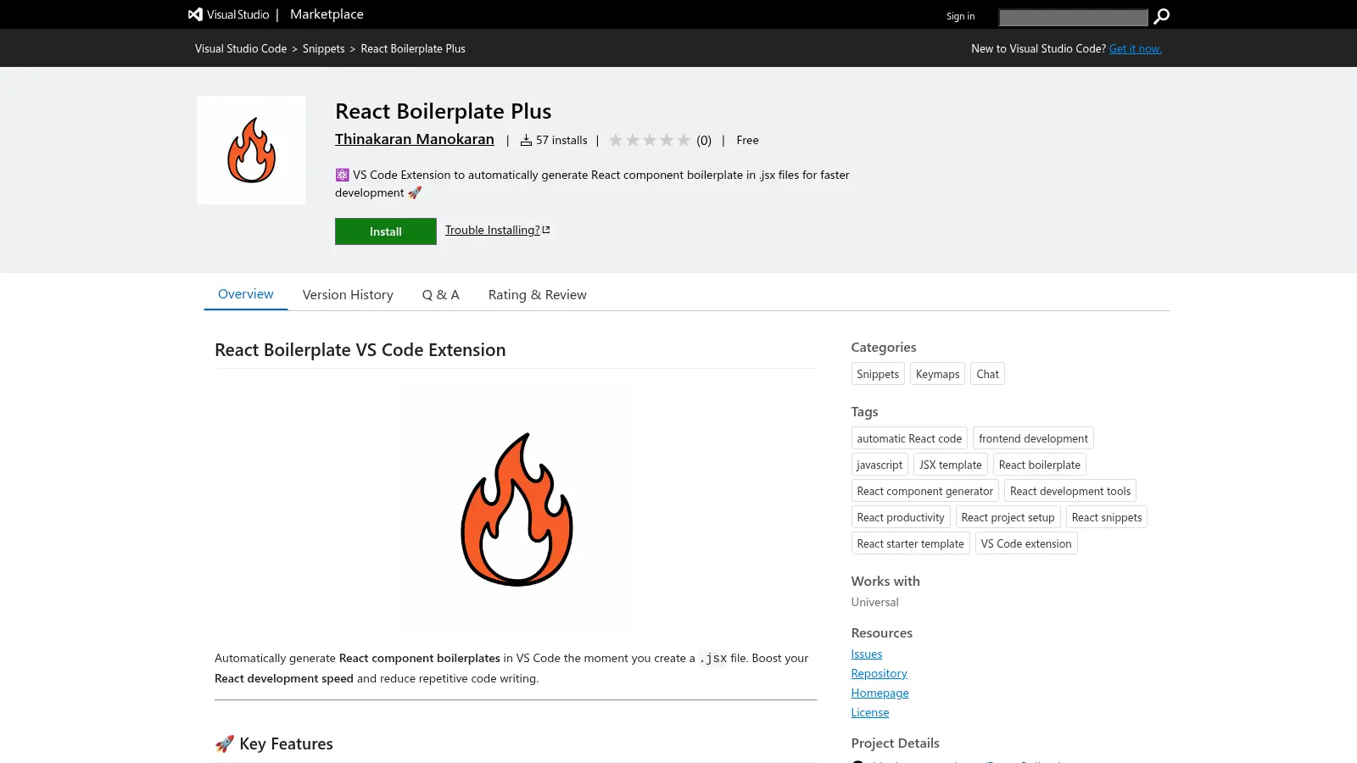The image size is (1357, 763).
Task: Click the Free price label
Action: pyautogui.click(x=747, y=140)
